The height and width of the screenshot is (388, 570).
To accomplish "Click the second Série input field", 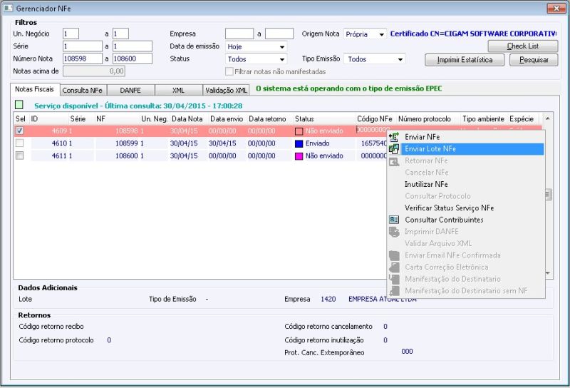I will [x=133, y=46].
